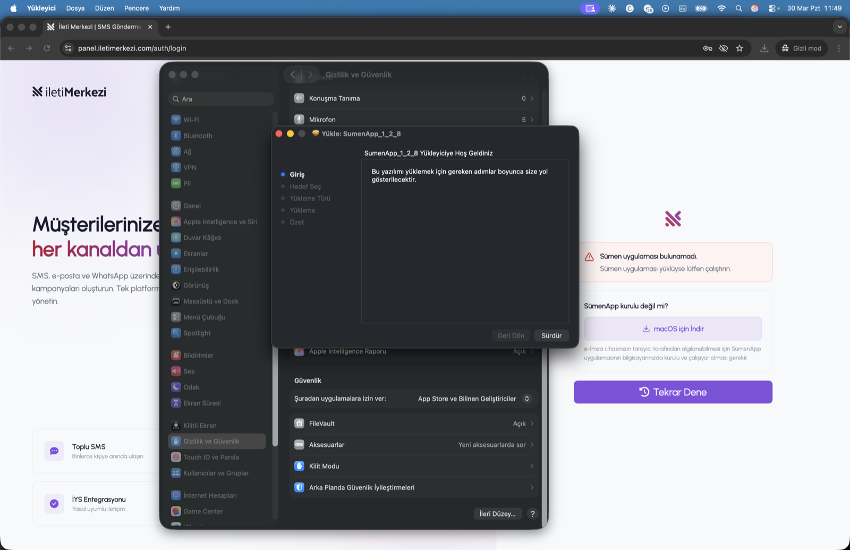Open the Yükleyici menu
This screenshot has width=850, height=550.
(x=41, y=8)
